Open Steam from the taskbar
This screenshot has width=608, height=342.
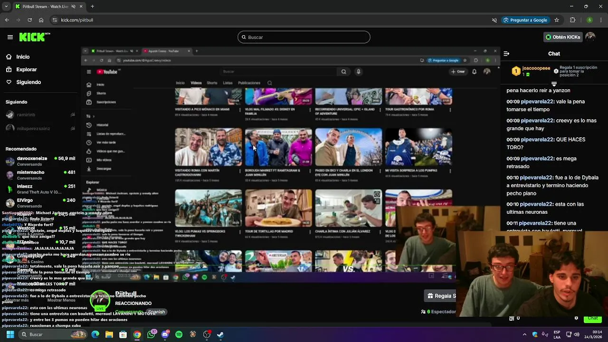(x=220, y=334)
